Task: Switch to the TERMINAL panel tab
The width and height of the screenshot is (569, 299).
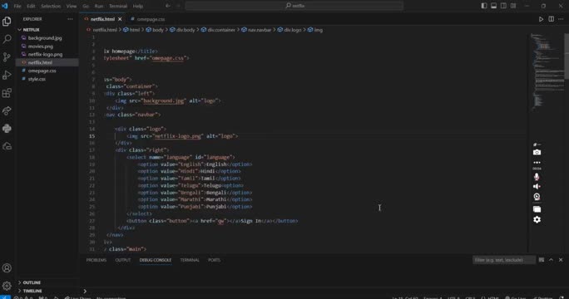Action: [x=190, y=260]
